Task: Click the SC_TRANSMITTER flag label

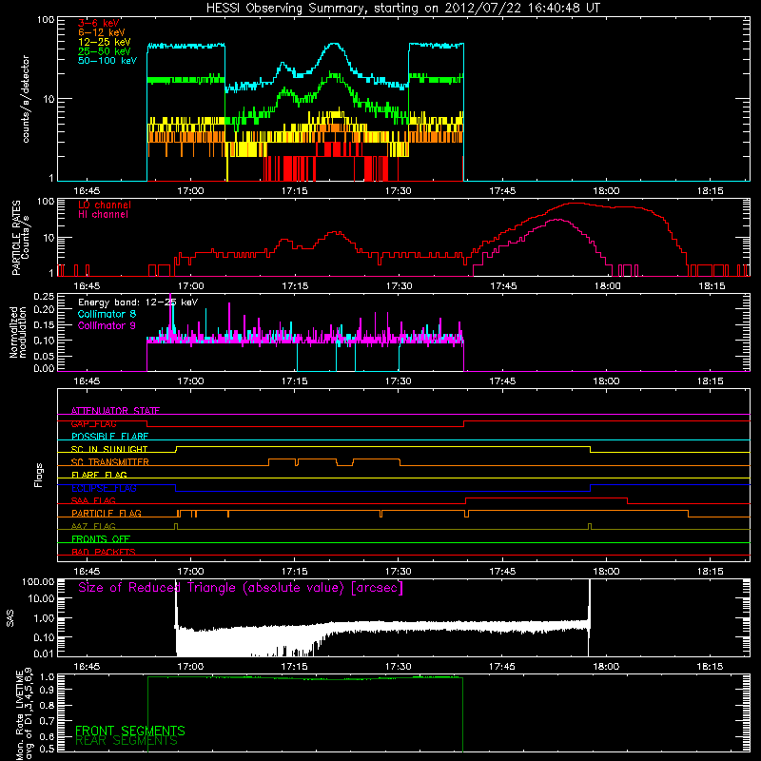Action: click(x=110, y=462)
